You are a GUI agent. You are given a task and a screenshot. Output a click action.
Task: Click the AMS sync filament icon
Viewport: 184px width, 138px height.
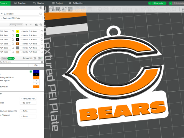(x=36, y=25)
